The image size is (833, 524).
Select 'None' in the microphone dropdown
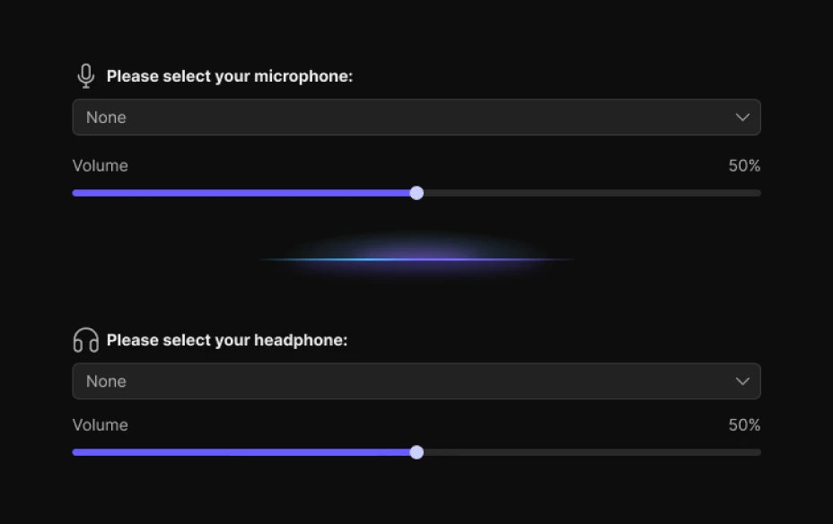pos(106,117)
